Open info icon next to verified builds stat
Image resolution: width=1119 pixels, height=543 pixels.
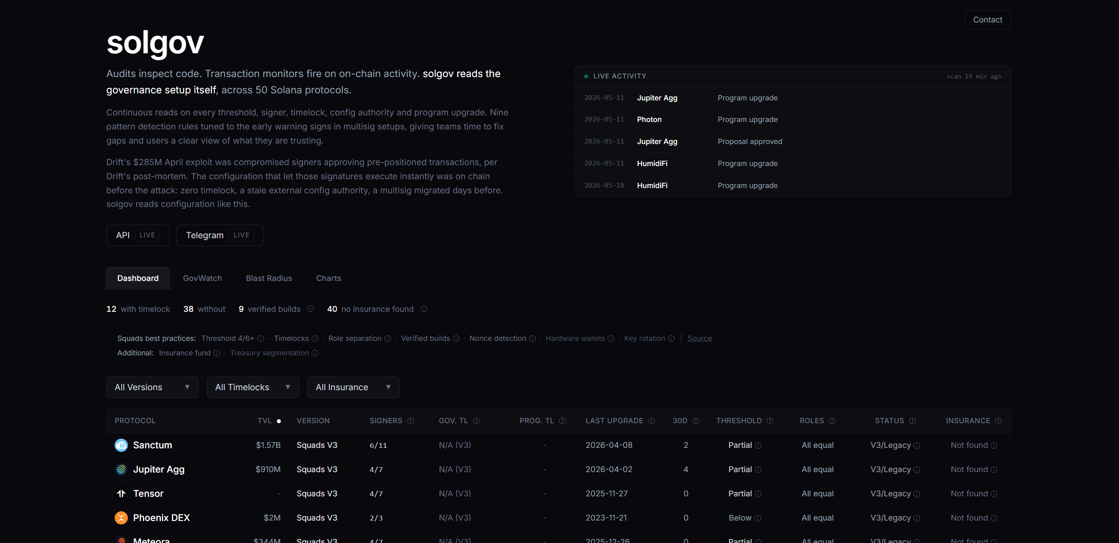coord(311,309)
